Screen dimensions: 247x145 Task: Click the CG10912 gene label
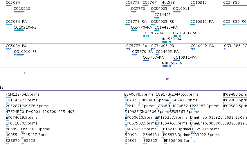click(199, 3)
